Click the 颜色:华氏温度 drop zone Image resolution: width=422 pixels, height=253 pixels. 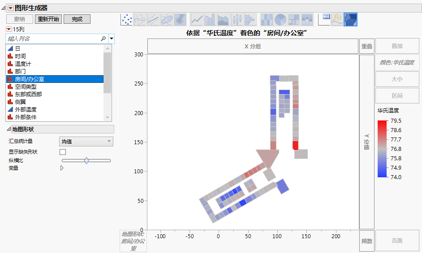(397, 62)
